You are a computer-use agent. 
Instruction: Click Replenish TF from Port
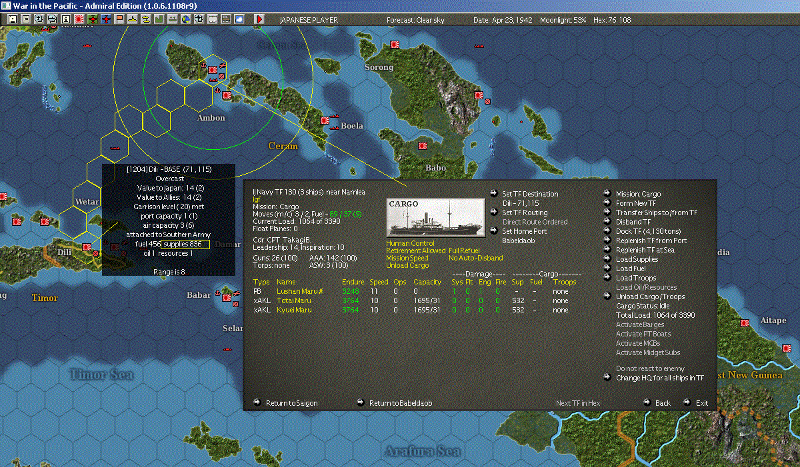pos(651,240)
